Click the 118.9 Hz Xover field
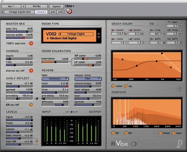Image resolution: width=187 pixels, height=152 pixels. coord(119,34)
